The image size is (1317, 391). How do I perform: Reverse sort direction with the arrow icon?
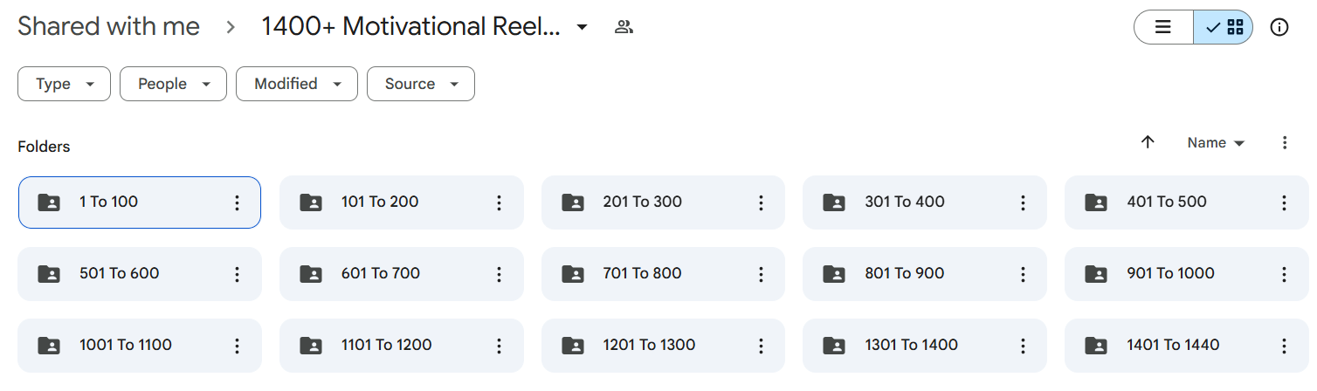click(x=1148, y=142)
